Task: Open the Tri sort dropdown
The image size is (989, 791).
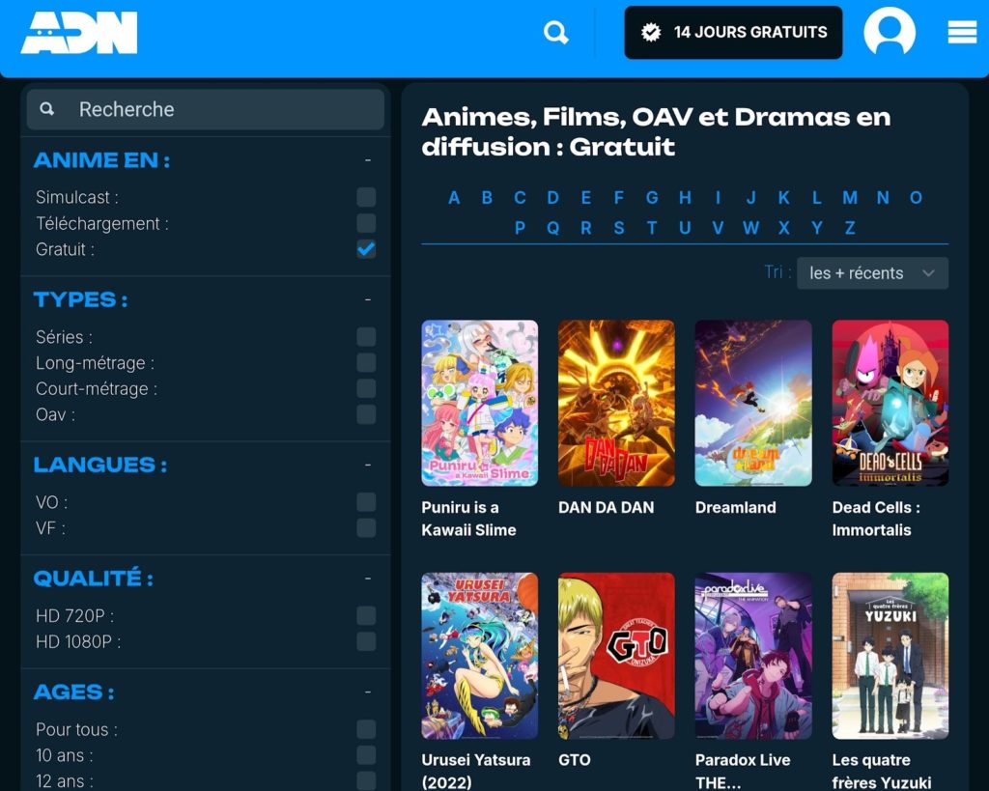Action: pyautogui.click(x=872, y=273)
